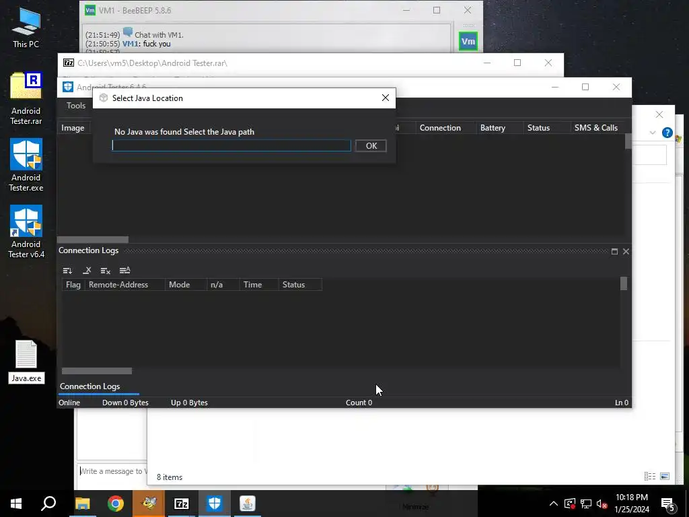Open This PC desktop icon
Viewport: 689px width, 517px height.
(x=26, y=28)
